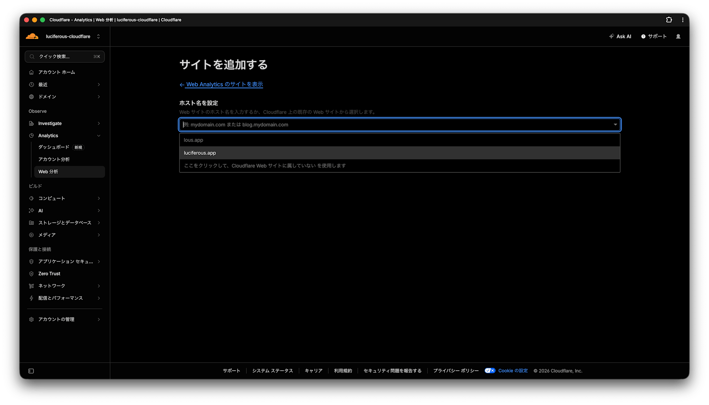Image resolution: width=709 pixels, height=405 pixels.
Task: Click the コンピュート diamond icon
Action: point(32,198)
